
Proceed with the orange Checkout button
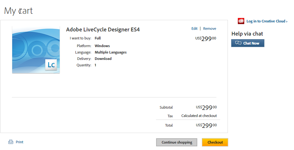(x=215, y=142)
